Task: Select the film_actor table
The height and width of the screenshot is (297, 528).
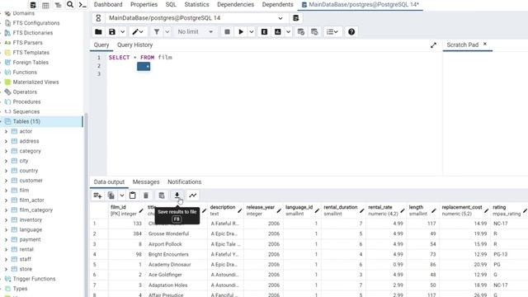Action: [x=31, y=200]
